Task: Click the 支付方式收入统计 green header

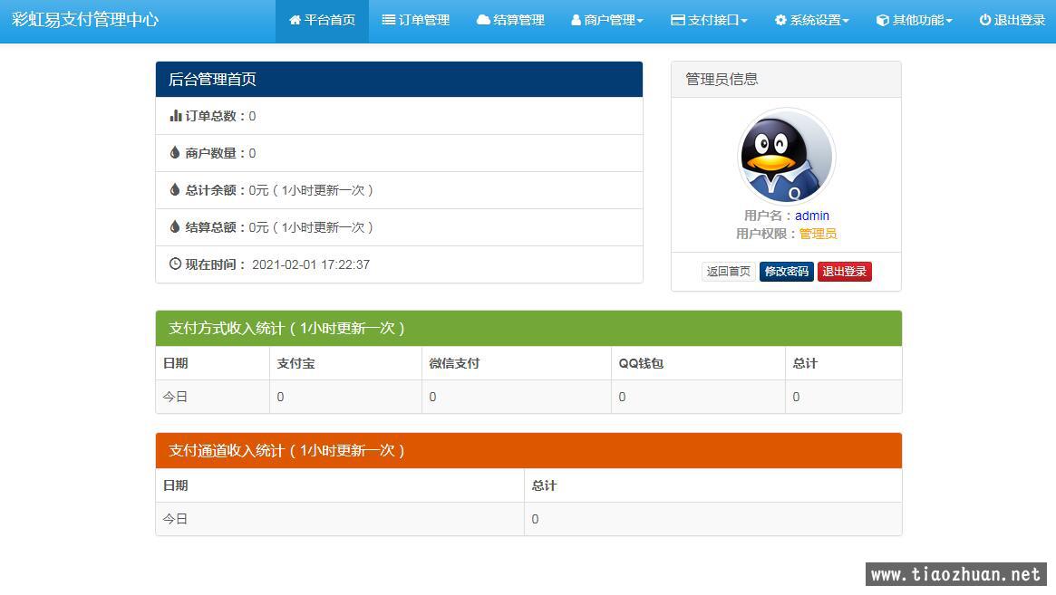Action: click(528, 329)
